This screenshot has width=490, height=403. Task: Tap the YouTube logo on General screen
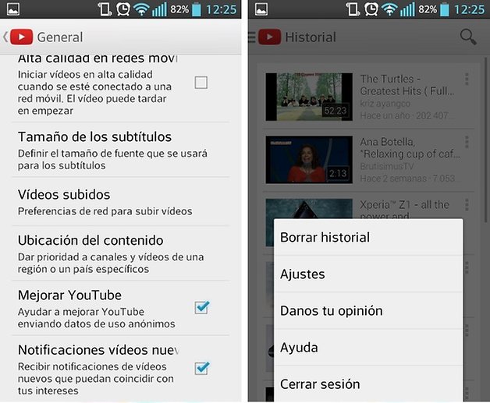click(x=21, y=37)
